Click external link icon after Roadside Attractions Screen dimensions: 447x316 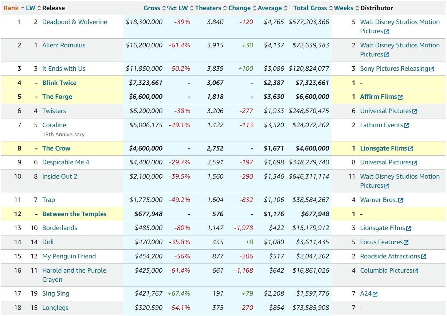pyautogui.click(x=423, y=257)
